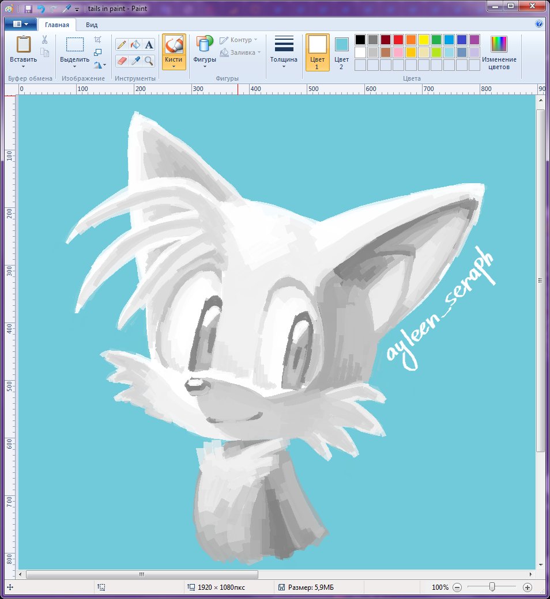Click the Redo arrow in title bar
The width and height of the screenshot is (550, 599).
pyautogui.click(x=54, y=9)
